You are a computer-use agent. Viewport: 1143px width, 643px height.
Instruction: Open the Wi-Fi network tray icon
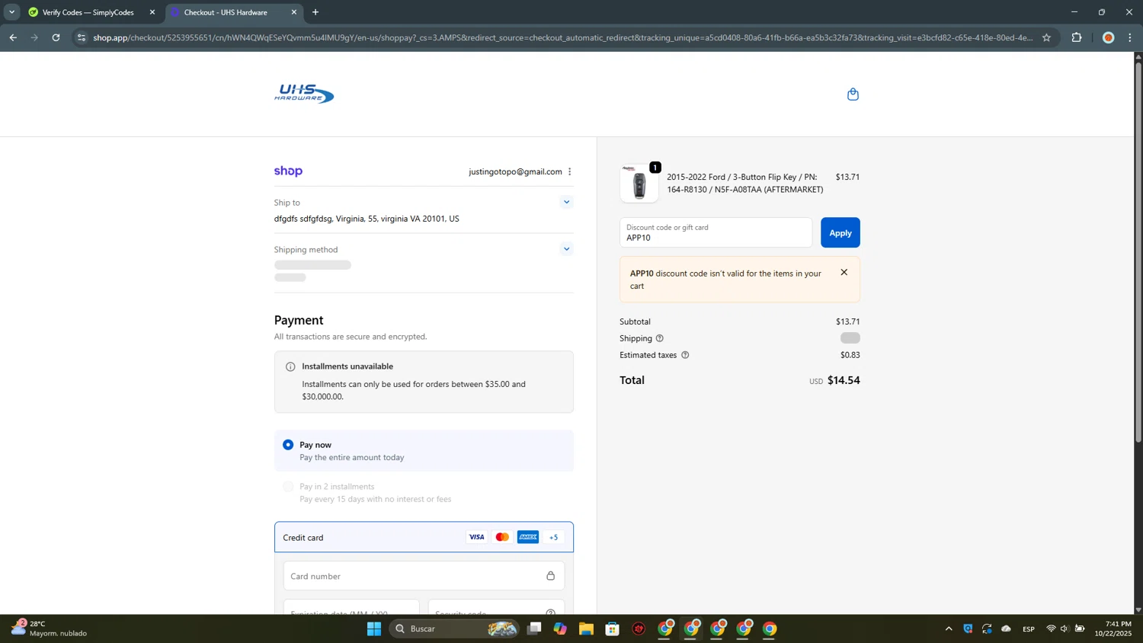click(1051, 629)
